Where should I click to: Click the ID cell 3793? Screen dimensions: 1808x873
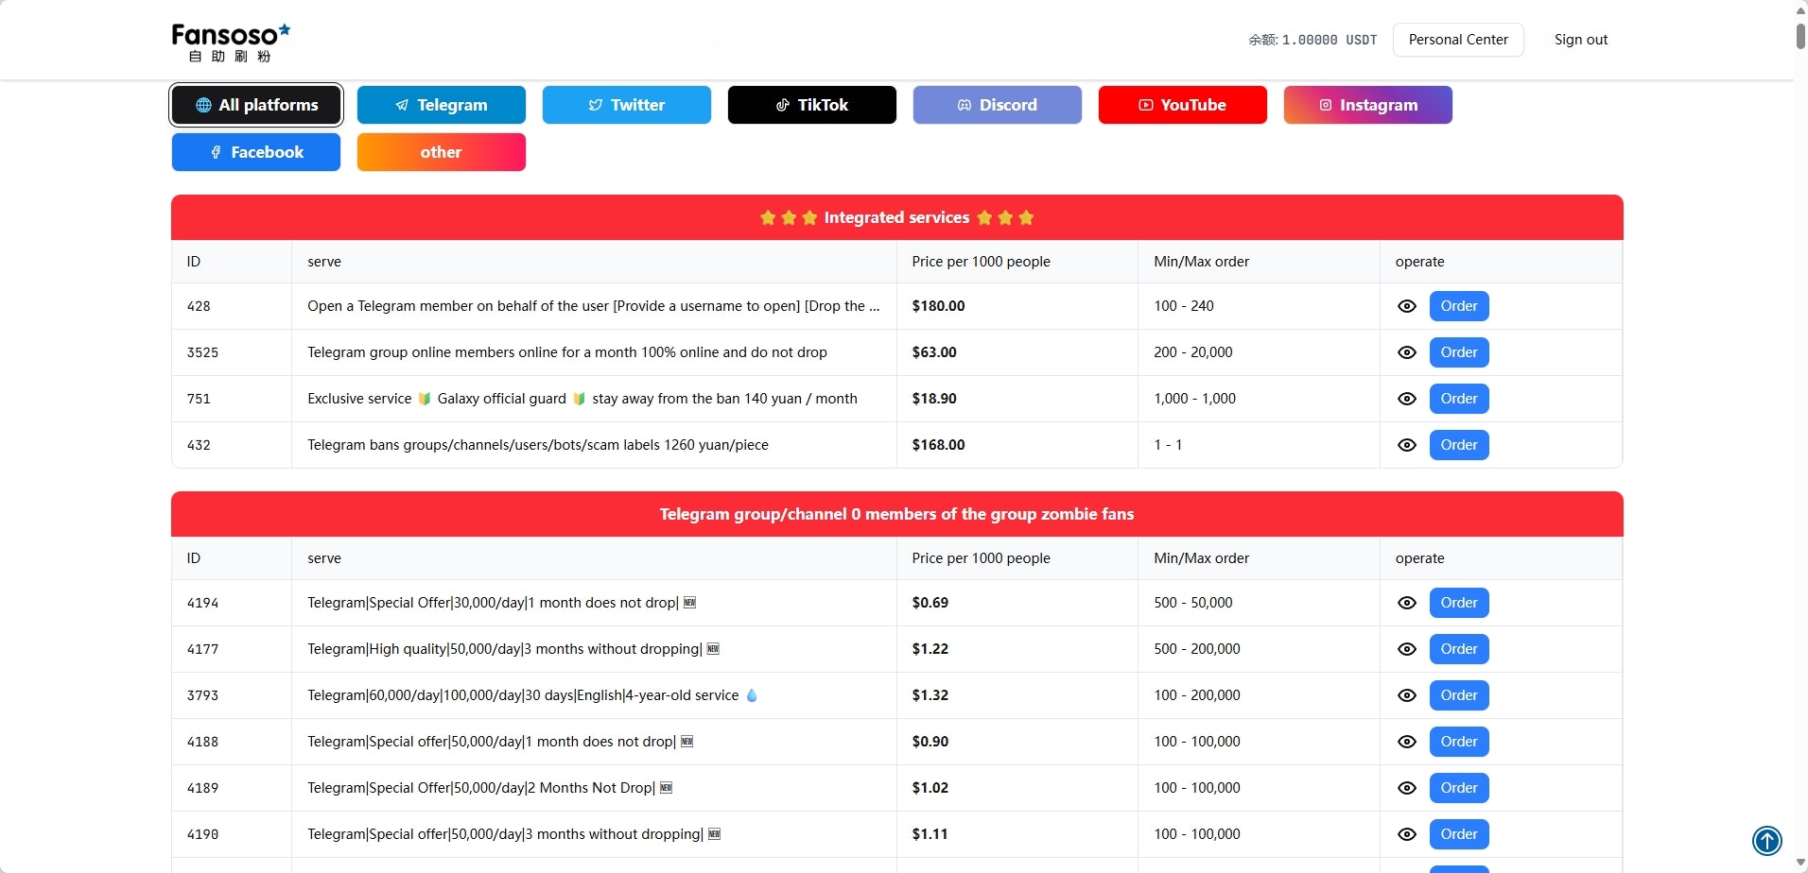click(232, 695)
